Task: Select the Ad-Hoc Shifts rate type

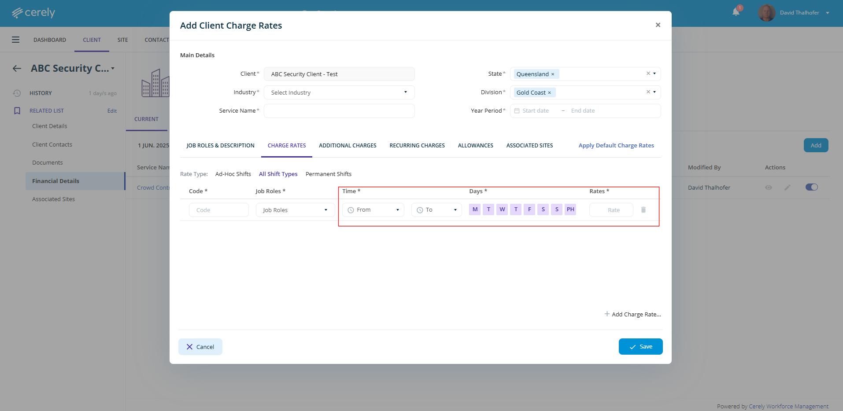Action: (x=233, y=174)
